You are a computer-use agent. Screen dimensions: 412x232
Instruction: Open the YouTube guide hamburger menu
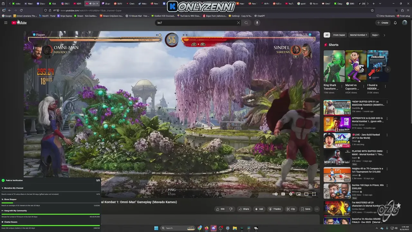pos(5,23)
